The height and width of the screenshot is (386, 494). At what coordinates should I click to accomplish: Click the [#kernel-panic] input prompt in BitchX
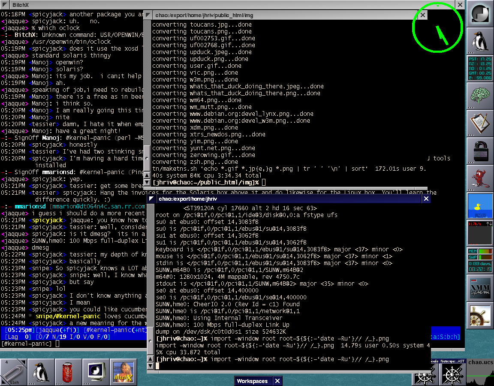(x=30, y=344)
